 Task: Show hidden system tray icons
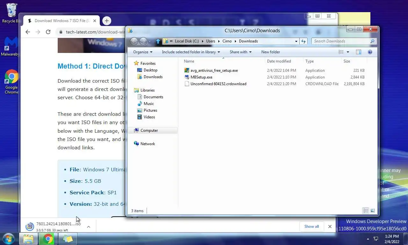click(368, 239)
